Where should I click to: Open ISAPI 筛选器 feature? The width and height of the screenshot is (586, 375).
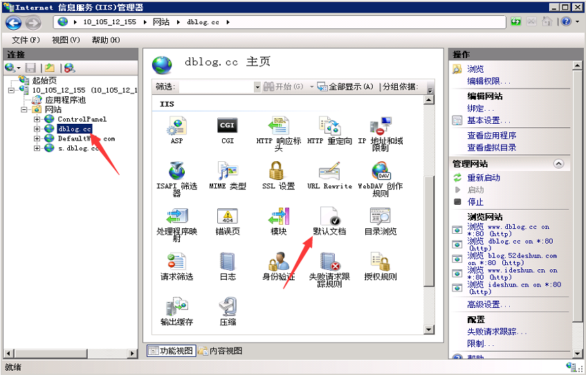coord(177,179)
